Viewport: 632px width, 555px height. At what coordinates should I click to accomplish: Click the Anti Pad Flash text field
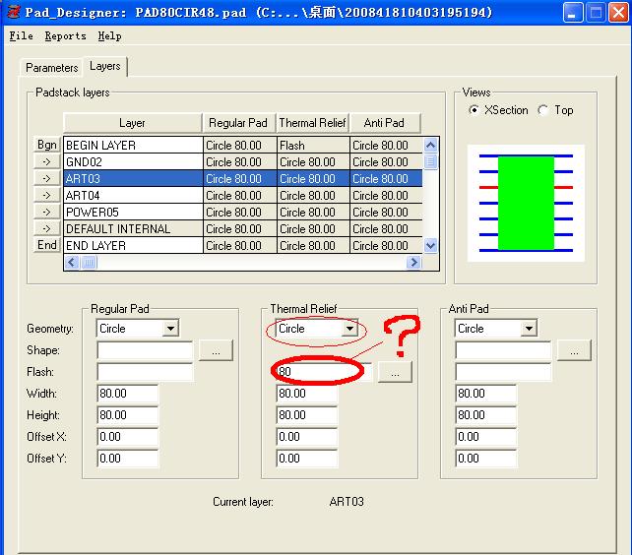pos(503,372)
